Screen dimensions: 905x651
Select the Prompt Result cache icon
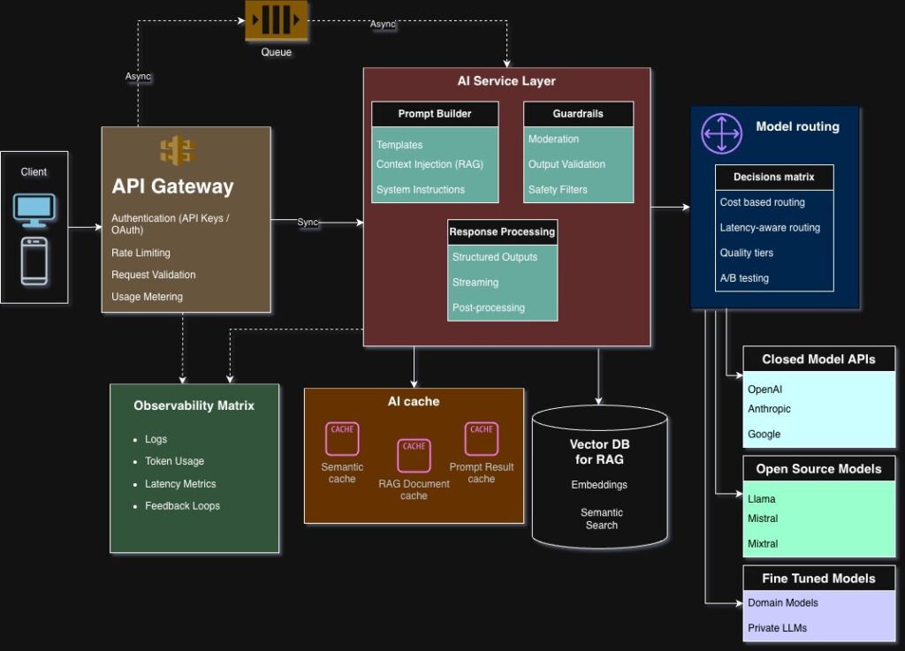pyautogui.click(x=482, y=438)
